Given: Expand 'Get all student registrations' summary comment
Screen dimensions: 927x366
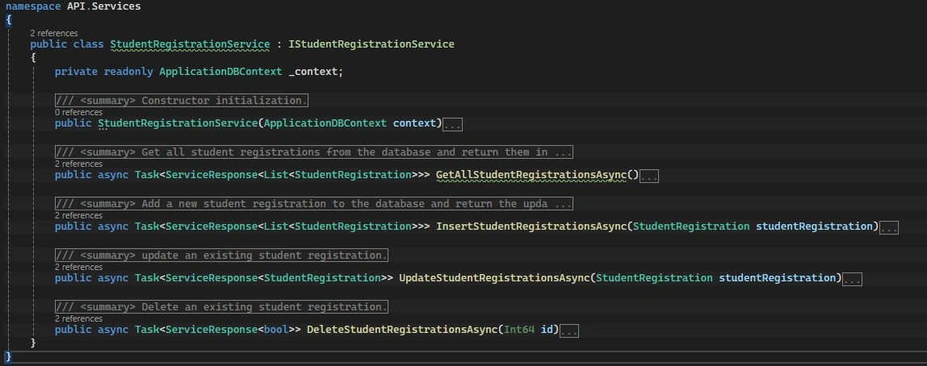Looking at the screenshot, I should (x=314, y=152).
